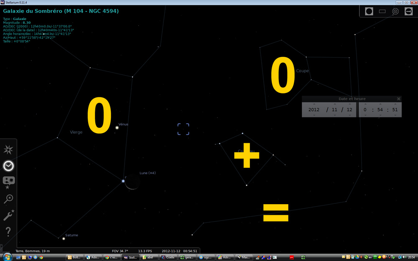Image resolution: width=418 pixels, height=261 pixels.
Task: Decrease the hour value down arrow
Action: [x=365, y=115]
